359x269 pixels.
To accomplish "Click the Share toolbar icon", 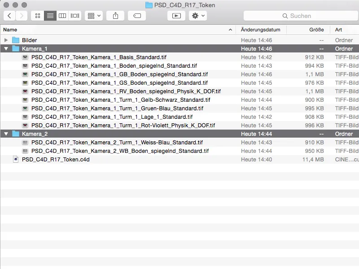I will (116, 16).
